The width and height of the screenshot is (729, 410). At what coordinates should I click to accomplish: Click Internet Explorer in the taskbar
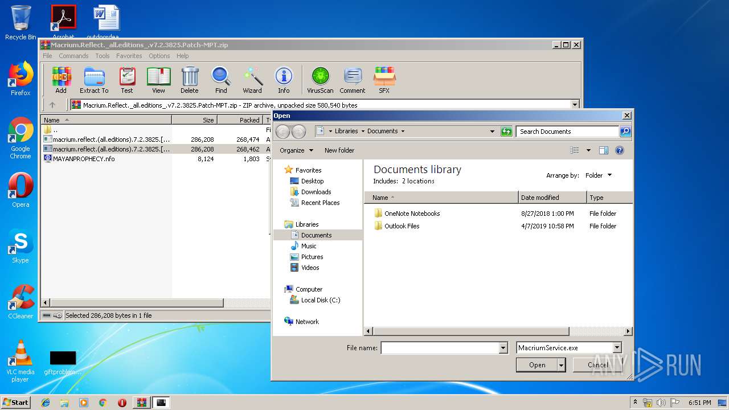pyautogui.click(x=46, y=403)
